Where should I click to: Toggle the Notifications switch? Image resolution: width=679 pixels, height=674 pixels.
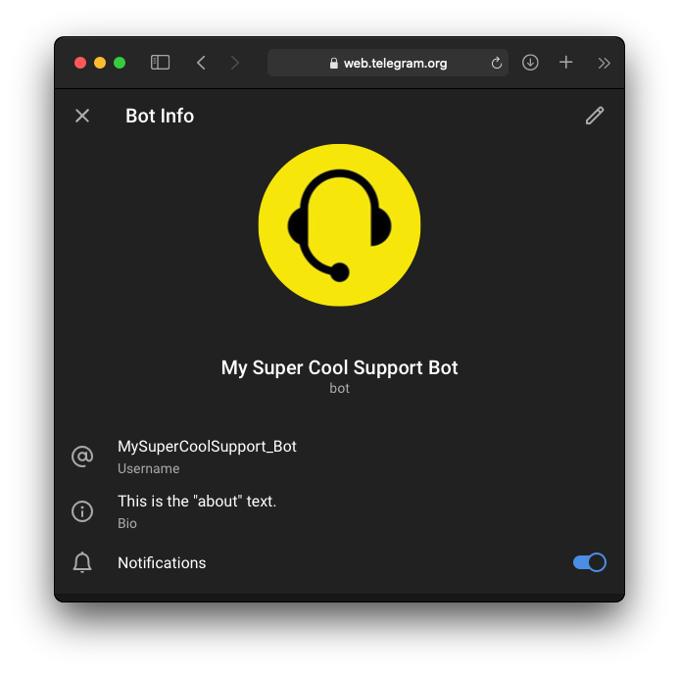pos(590,562)
